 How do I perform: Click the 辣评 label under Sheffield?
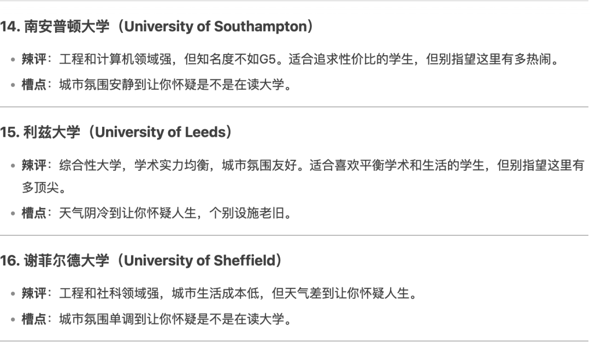[x=34, y=293]
